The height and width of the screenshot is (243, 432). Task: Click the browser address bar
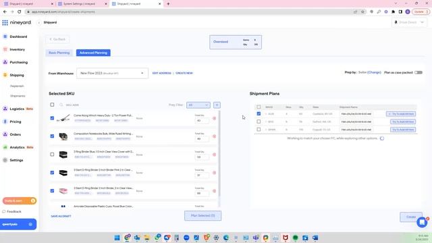190,12
